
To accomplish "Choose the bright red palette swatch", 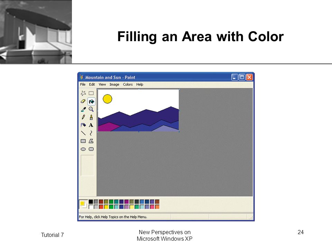I will (101, 207).
